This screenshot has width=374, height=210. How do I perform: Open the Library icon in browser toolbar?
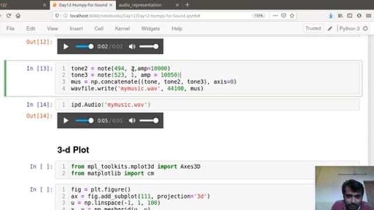tap(340, 16)
